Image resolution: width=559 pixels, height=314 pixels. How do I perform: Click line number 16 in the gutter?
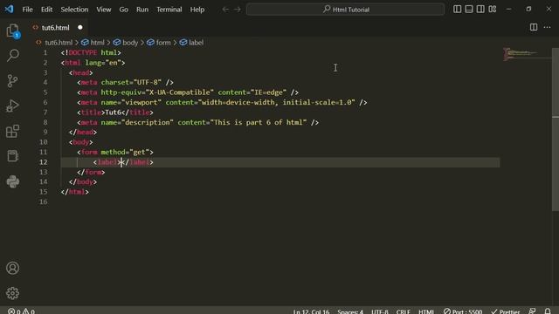click(43, 201)
